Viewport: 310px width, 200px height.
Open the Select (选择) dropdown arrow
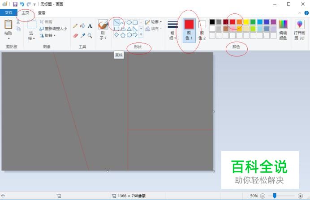point(34,38)
